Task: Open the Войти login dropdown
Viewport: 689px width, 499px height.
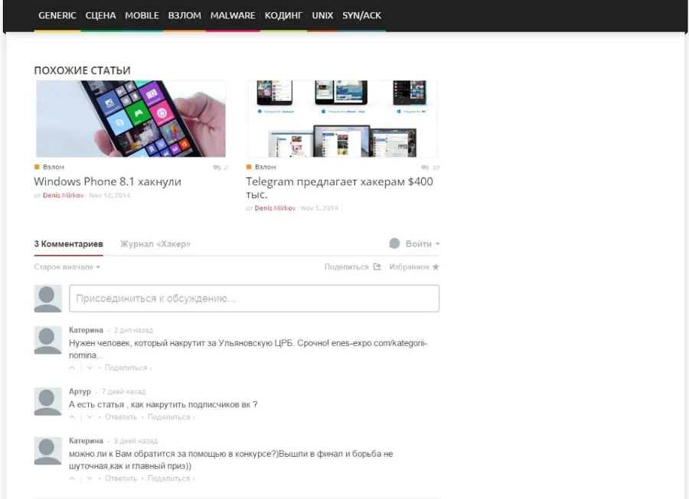Action: tap(414, 244)
